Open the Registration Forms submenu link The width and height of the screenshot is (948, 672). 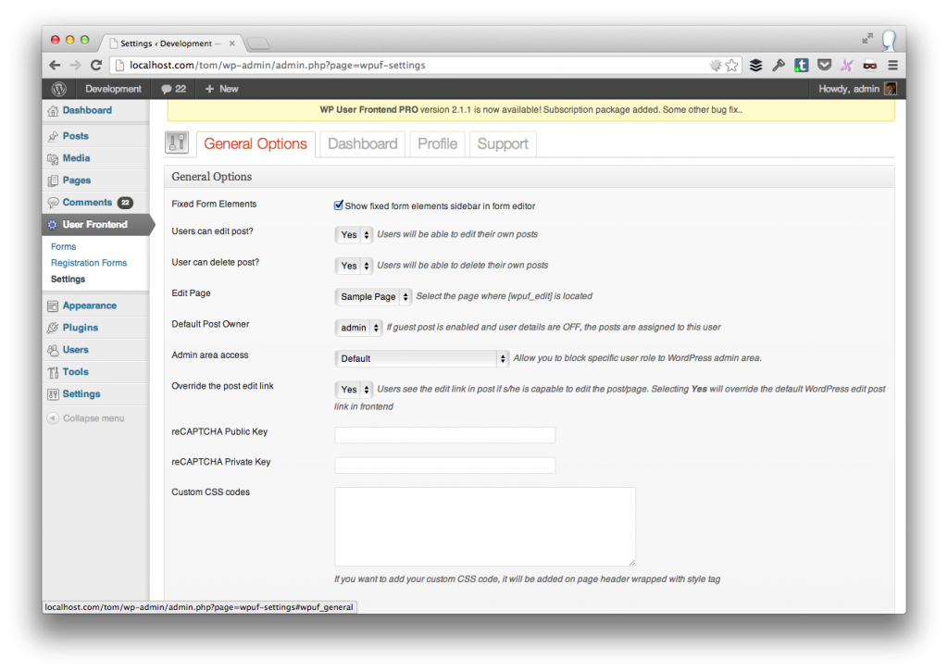pos(89,263)
